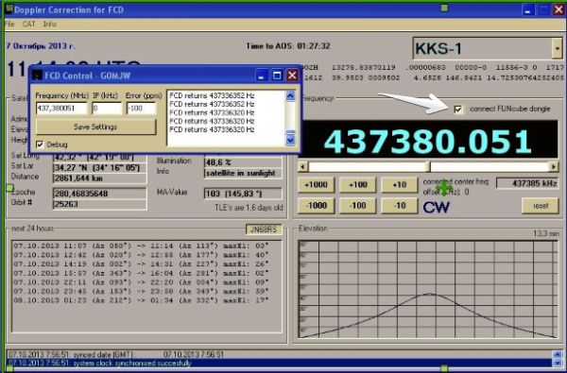Open the File menu
Viewport: 567px width, 373px height.
9,24
